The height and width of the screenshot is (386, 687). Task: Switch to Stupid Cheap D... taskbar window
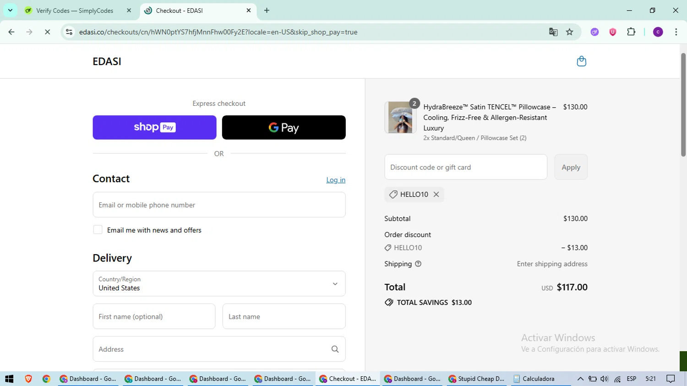click(x=477, y=379)
